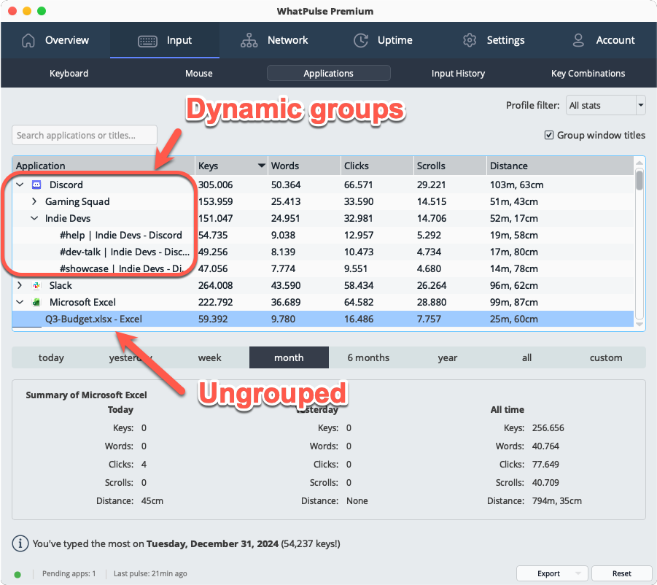Image resolution: width=657 pixels, height=585 pixels.
Task: Click Discord distance 103m, 63cm
Action: pos(517,185)
